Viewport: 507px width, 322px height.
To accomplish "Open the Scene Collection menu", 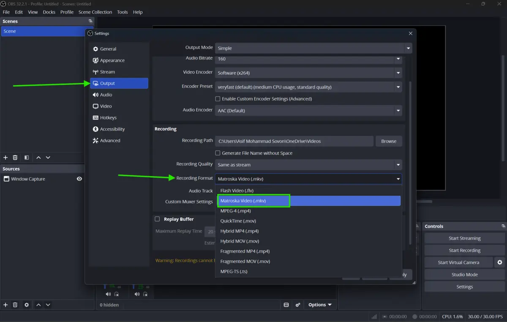I will pyautogui.click(x=95, y=12).
